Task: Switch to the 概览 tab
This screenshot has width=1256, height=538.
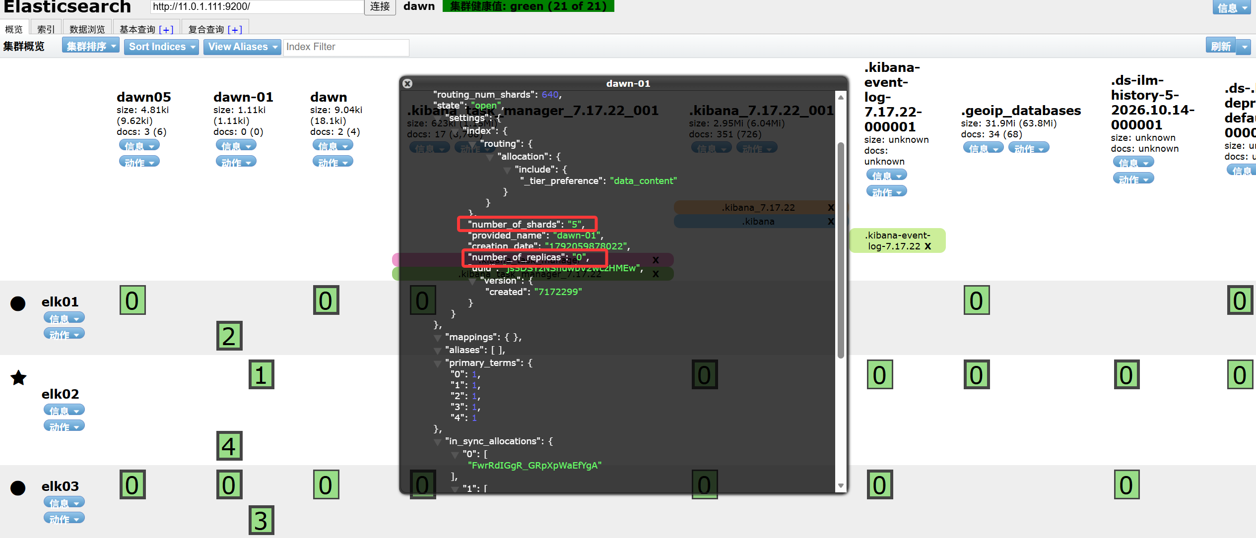Action: (14, 29)
